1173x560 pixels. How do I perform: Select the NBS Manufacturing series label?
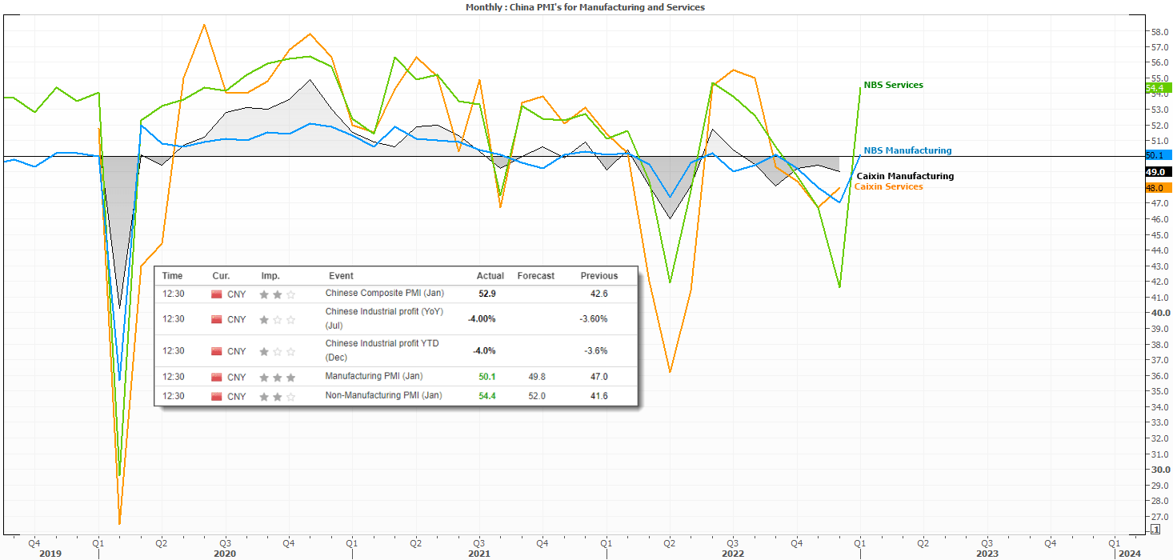point(907,150)
